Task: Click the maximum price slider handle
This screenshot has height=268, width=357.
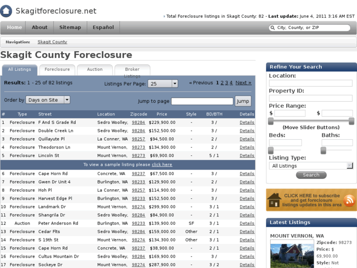Action: [x=351, y=121]
